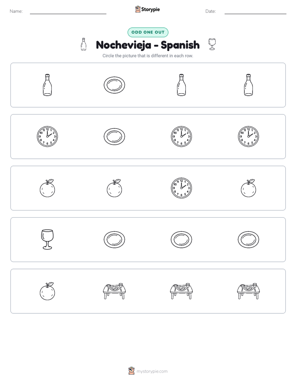Image resolution: width=296 pixels, height=383 pixels.
Task: Click the bear mascot icon in footer
Action: pos(131,371)
